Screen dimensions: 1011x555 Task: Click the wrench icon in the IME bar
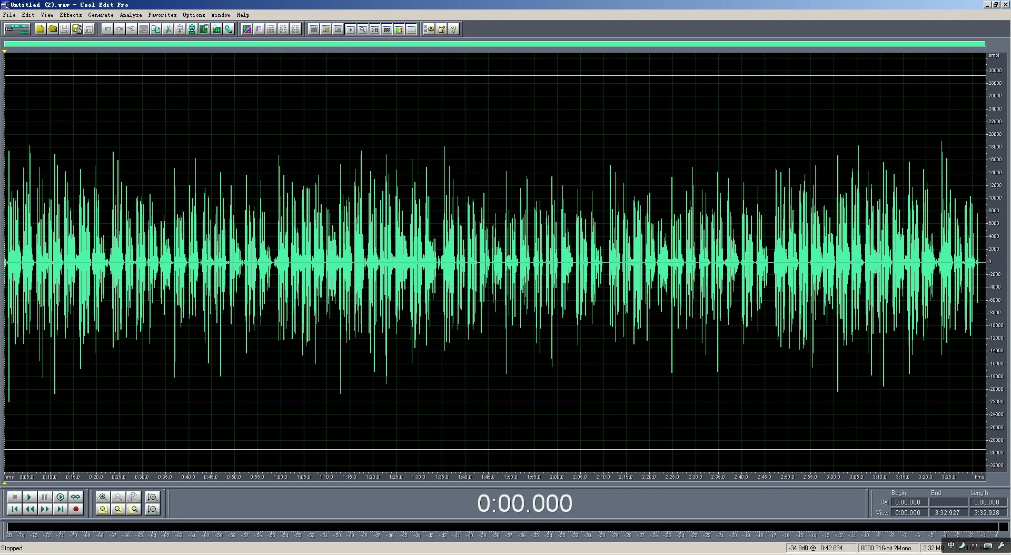coord(1001,545)
